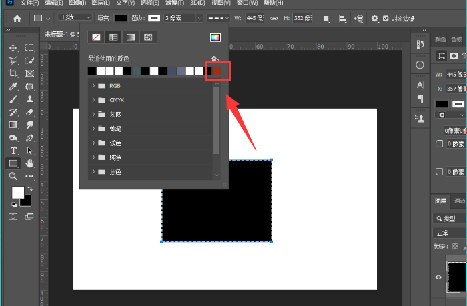This screenshot has height=306, width=467.
Task: Select the Eraser tool
Action: click(29, 112)
